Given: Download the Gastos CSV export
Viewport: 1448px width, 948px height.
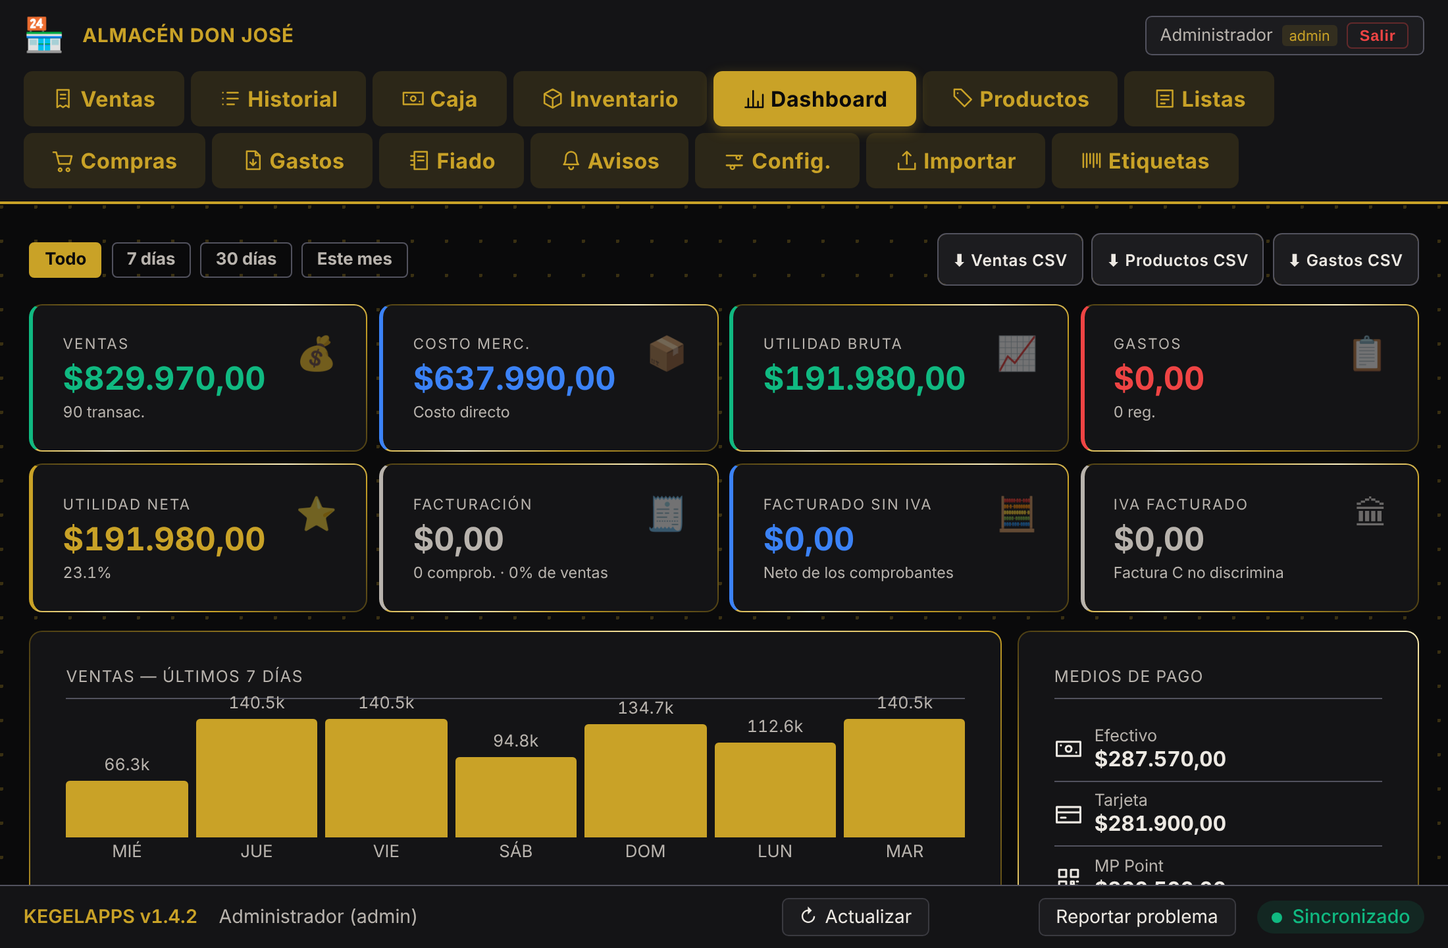Looking at the screenshot, I should coord(1346,259).
